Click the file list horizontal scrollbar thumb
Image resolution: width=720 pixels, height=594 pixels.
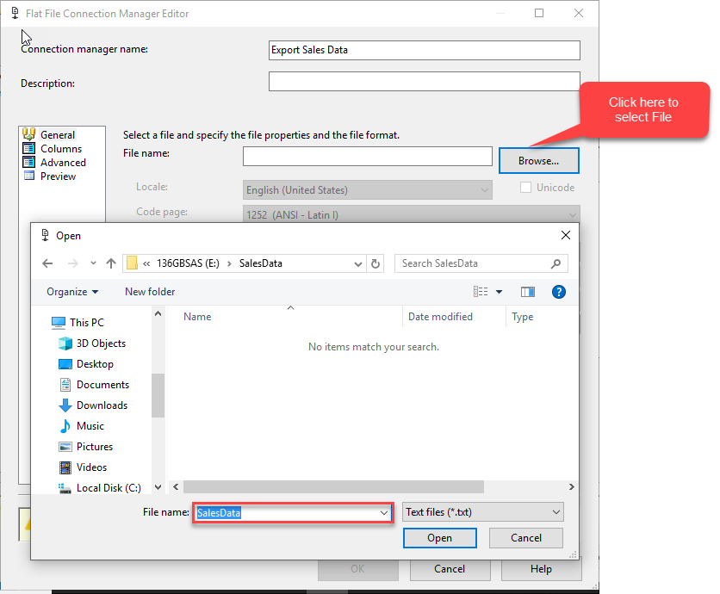[333, 486]
